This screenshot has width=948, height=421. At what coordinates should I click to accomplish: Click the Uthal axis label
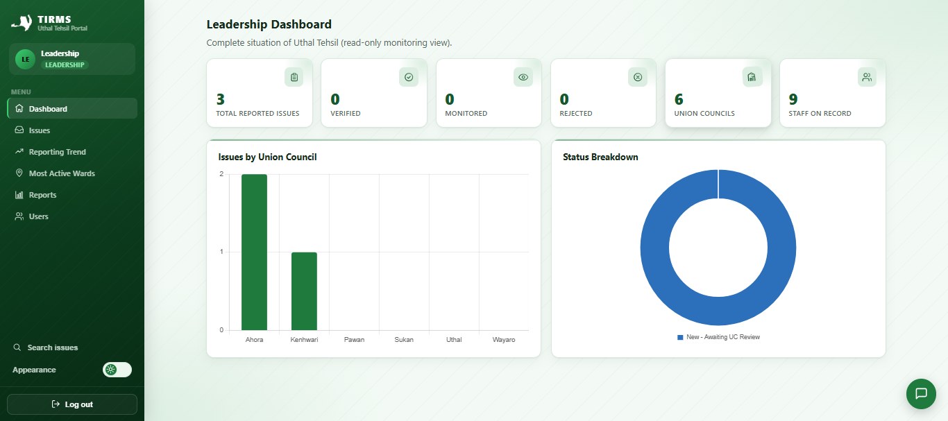coord(454,340)
